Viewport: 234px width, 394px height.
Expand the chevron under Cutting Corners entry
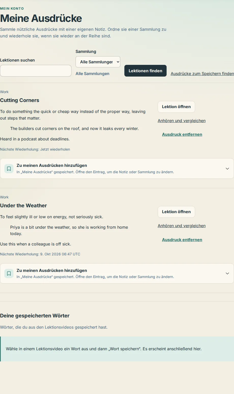227,169
